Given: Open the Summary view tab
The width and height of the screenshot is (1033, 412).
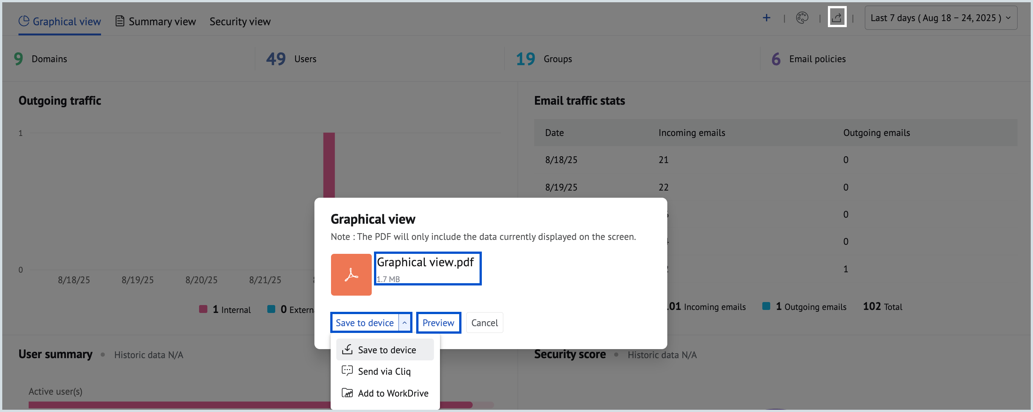Looking at the screenshot, I should [162, 21].
